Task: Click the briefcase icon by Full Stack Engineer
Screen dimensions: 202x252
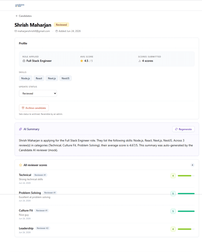Action: pos(24,61)
